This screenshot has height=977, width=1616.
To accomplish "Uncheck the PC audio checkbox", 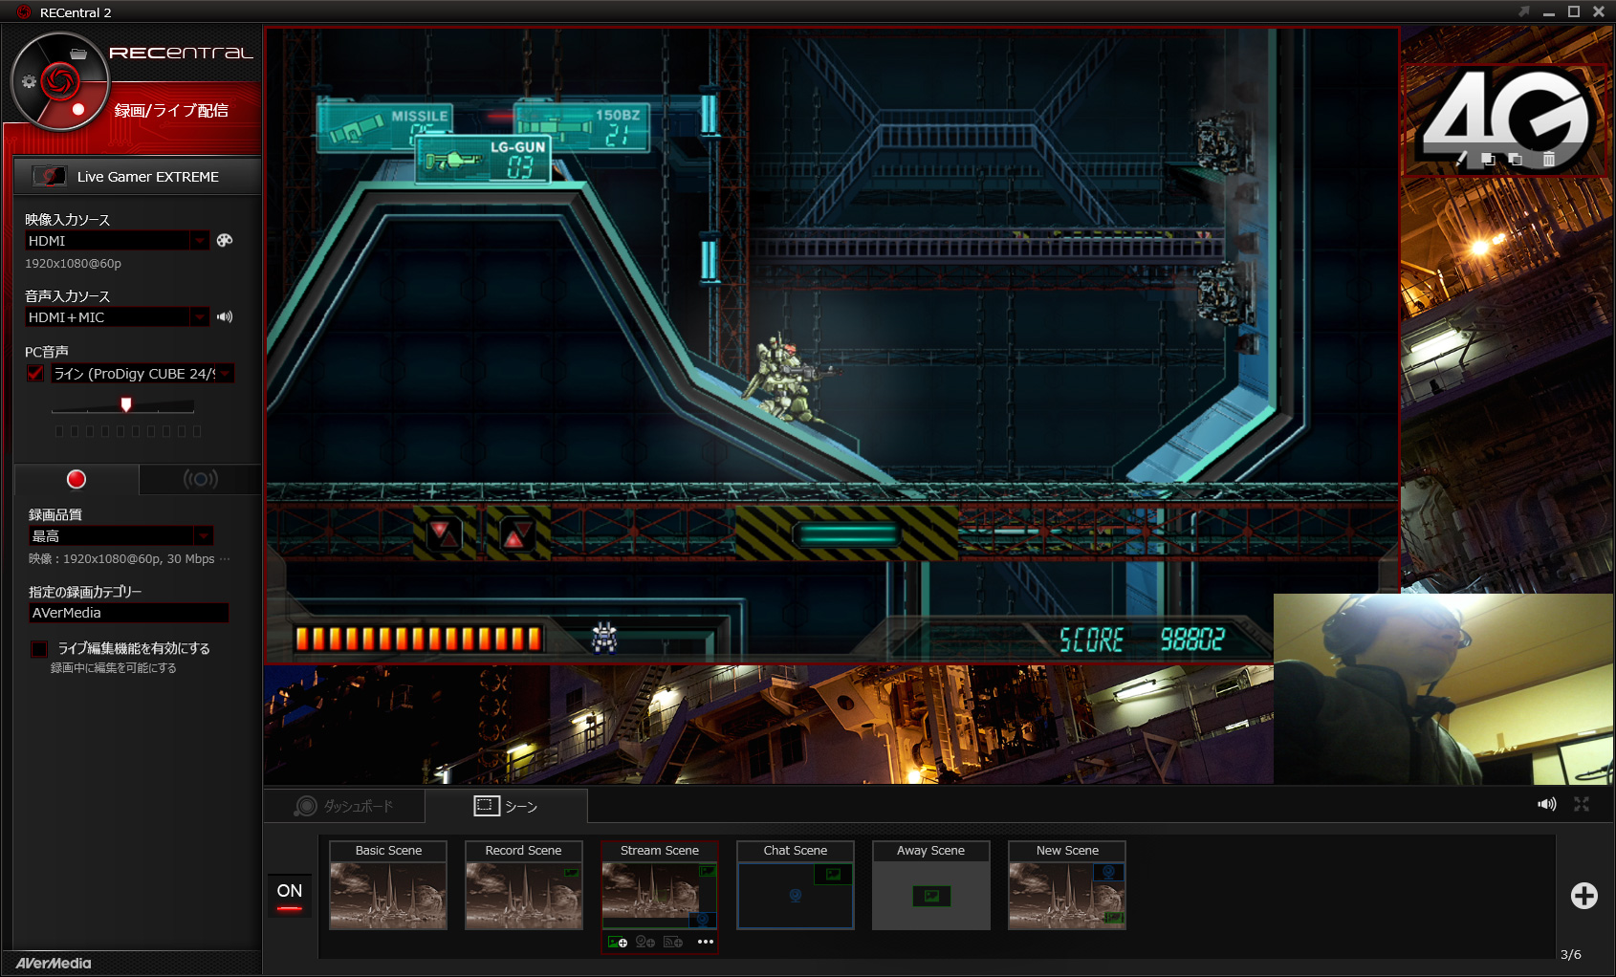I will [35, 373].
